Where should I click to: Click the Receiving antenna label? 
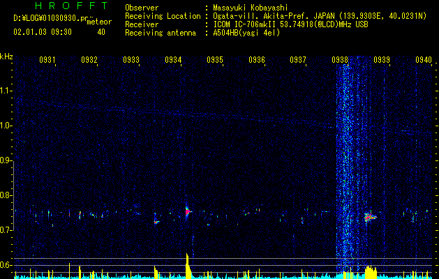click(x=161, y=33)
